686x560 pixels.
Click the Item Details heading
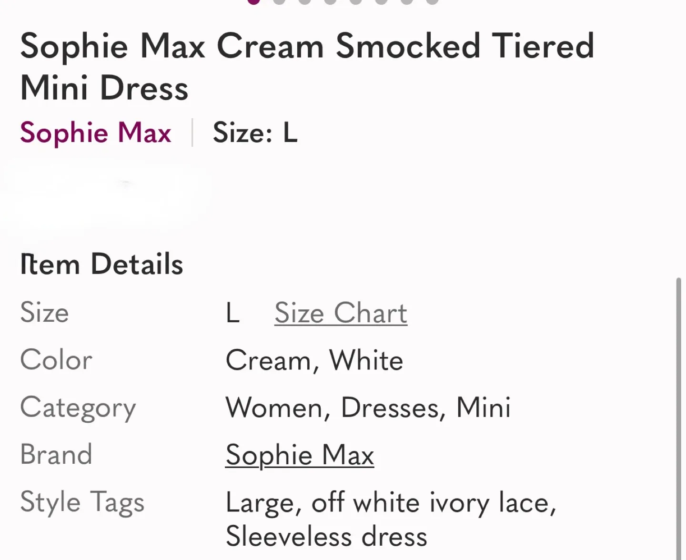click(x=101, y=264)
